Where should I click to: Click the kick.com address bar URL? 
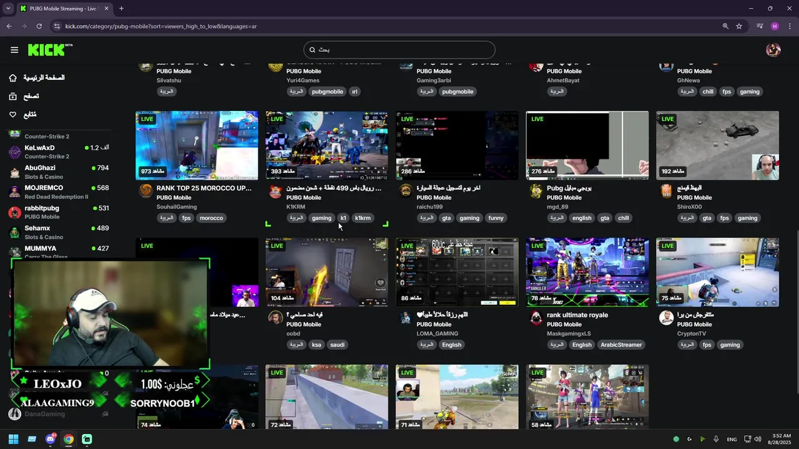(x=161, y=26)
